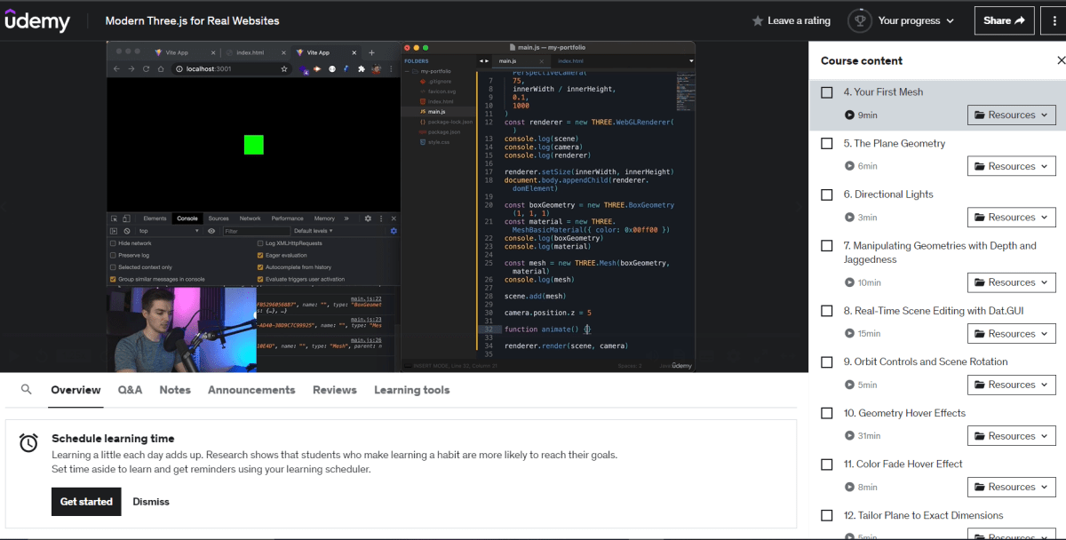This screenshot has height=540, width=1066.
Task: Open lecture 11. Color Fade Hover Effect
Action: (x=903, y=465)
